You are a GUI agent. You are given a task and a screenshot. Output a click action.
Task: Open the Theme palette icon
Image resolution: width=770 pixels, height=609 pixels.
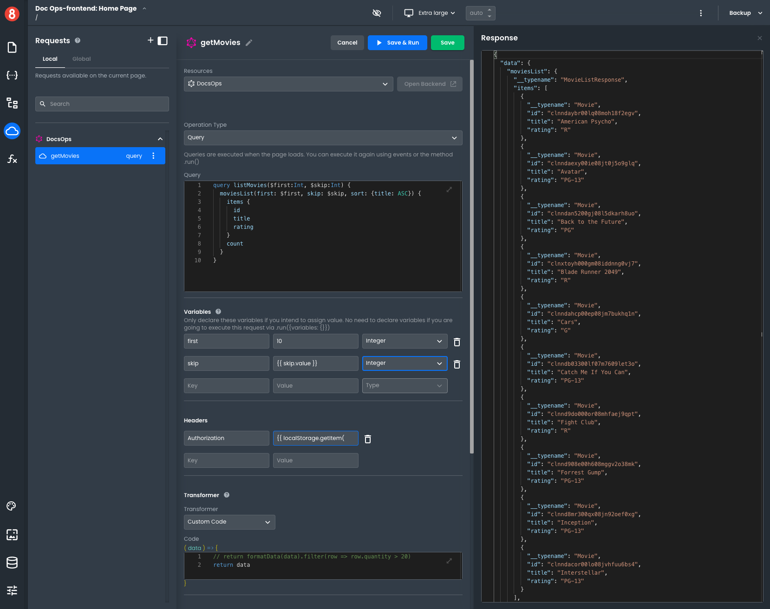pyautogui.click(x=12, y=506)
